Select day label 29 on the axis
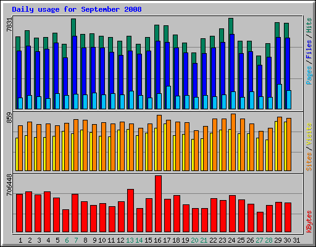 click(278, 240)
